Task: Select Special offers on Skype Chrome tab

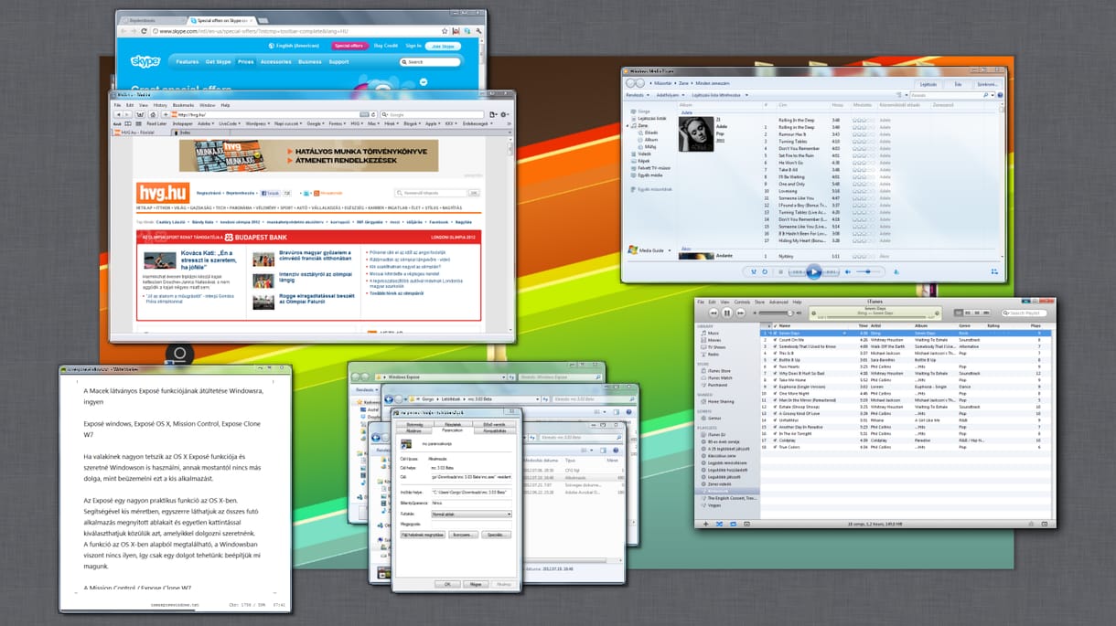Action: [x=220, y=20]
